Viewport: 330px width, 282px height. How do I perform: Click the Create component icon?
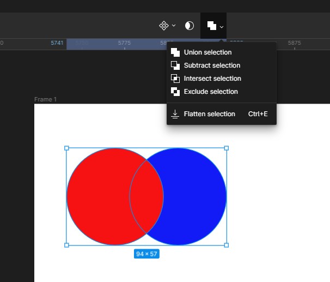(163, 26)
